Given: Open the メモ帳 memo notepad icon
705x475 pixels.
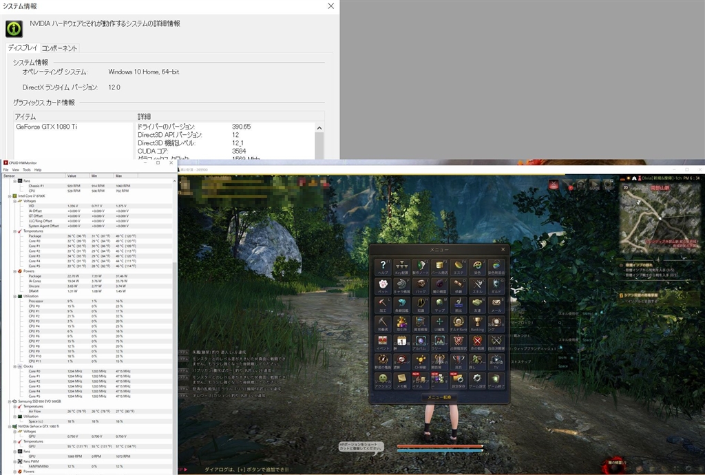Looking at the screenshot, I should pos(401,380).
